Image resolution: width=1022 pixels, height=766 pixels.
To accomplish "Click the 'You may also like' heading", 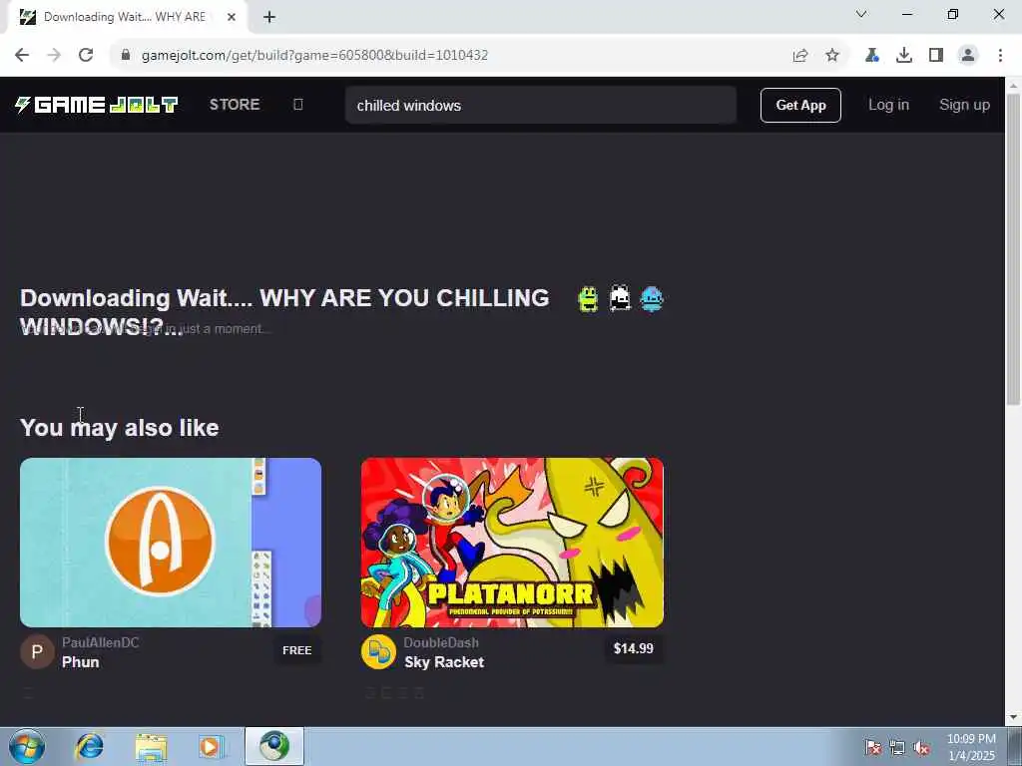I will pyautogui.click(x=120, y=428).
